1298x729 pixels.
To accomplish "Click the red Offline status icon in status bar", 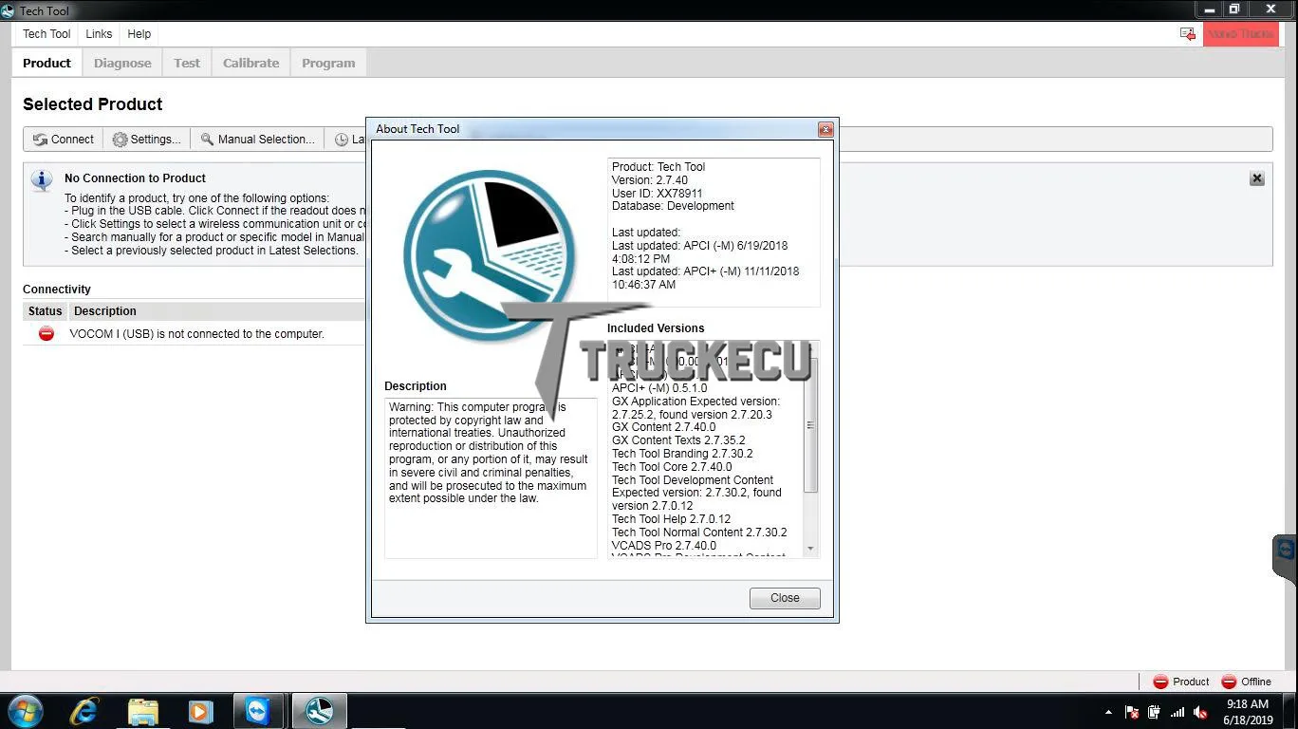I will click(x=1229, y=682).
